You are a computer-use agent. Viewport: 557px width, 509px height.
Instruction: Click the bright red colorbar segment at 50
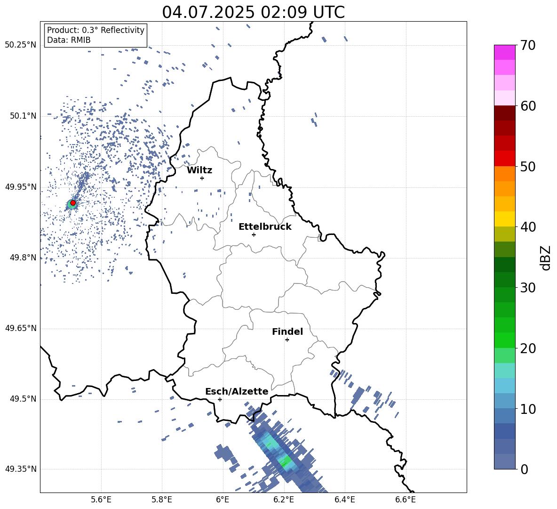point(504,159)
